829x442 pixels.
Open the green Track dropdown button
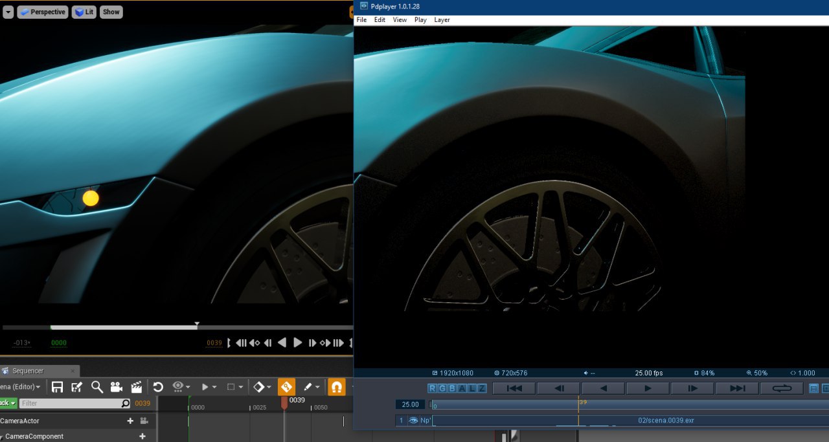pos(8,403)
